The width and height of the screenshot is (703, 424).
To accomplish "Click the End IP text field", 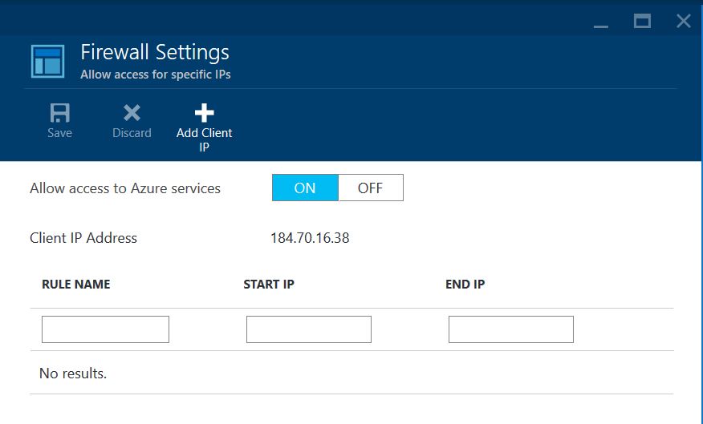I will point(510,329).
